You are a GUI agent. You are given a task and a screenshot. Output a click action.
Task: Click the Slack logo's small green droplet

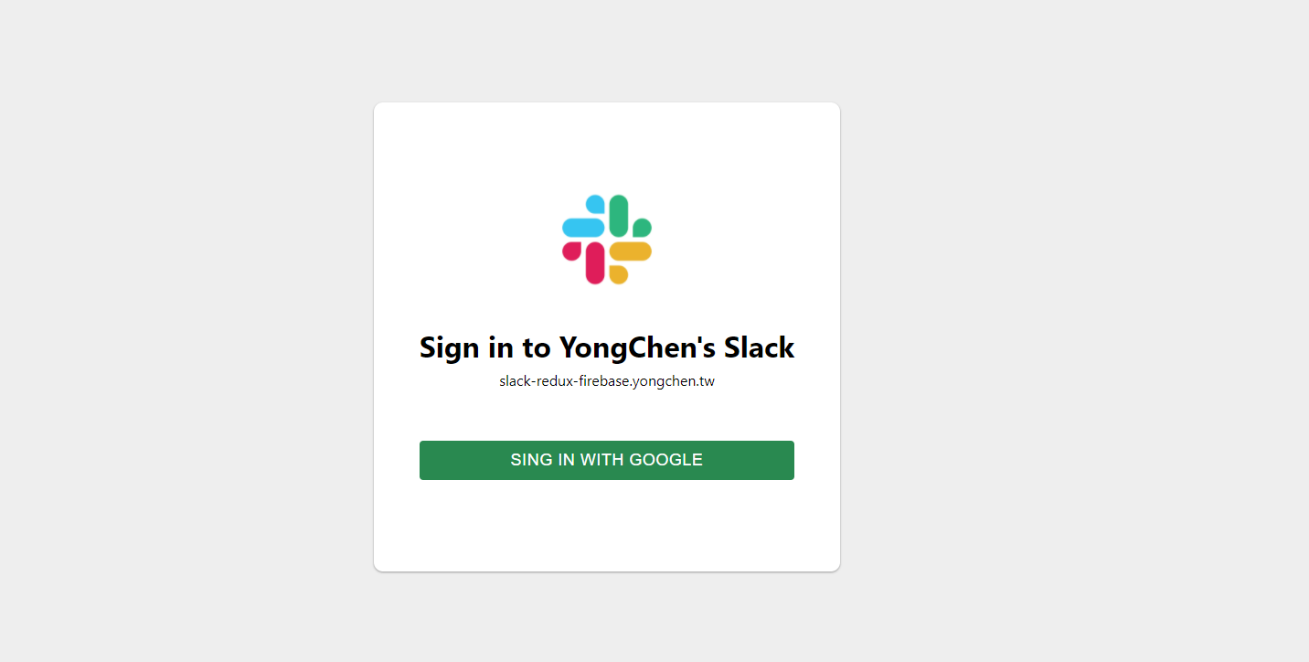click(642, 228)
